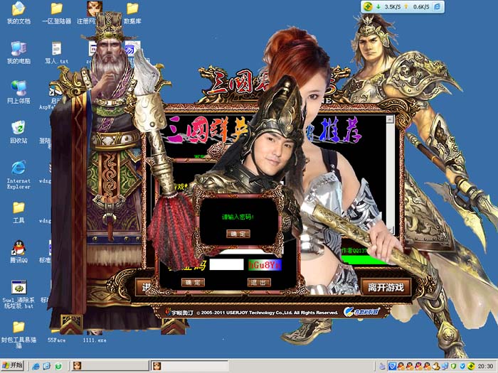Click 确定 in the password prompt popup
The image size is (498, 373).
coord(238,234)
